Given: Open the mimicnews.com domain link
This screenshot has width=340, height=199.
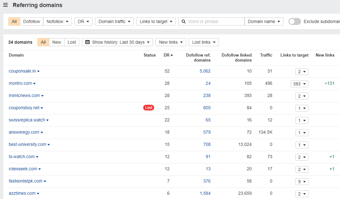Looking at the screenshot, I should (24, 95).
